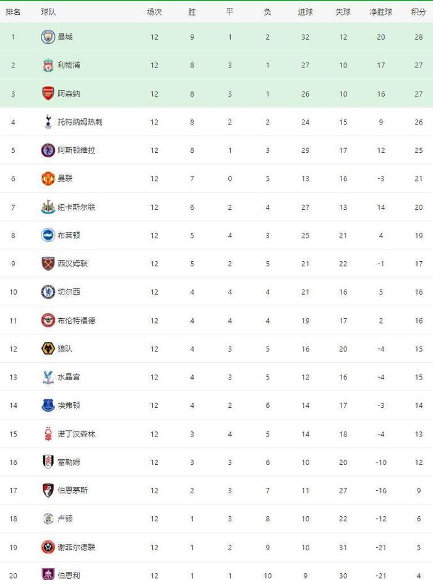The width and height of the screenshot is (433, 580).
Task: Click the Manchester United crest icon
Action: coord(48,179)
